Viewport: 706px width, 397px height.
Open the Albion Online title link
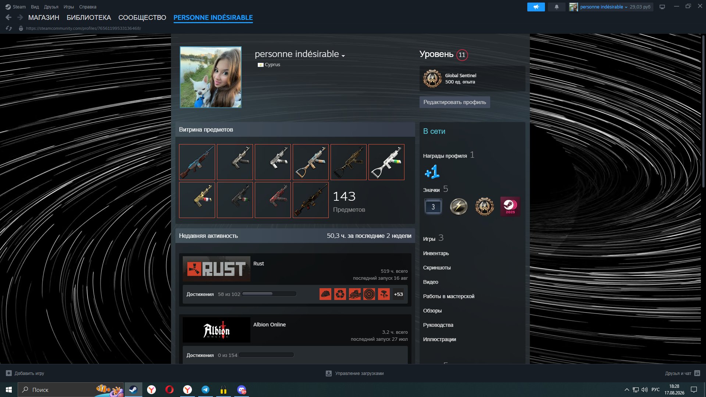tap(270, 325)
